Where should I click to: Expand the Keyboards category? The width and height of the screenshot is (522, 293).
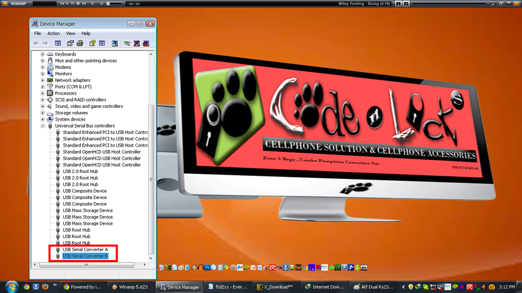coord(43,54)
